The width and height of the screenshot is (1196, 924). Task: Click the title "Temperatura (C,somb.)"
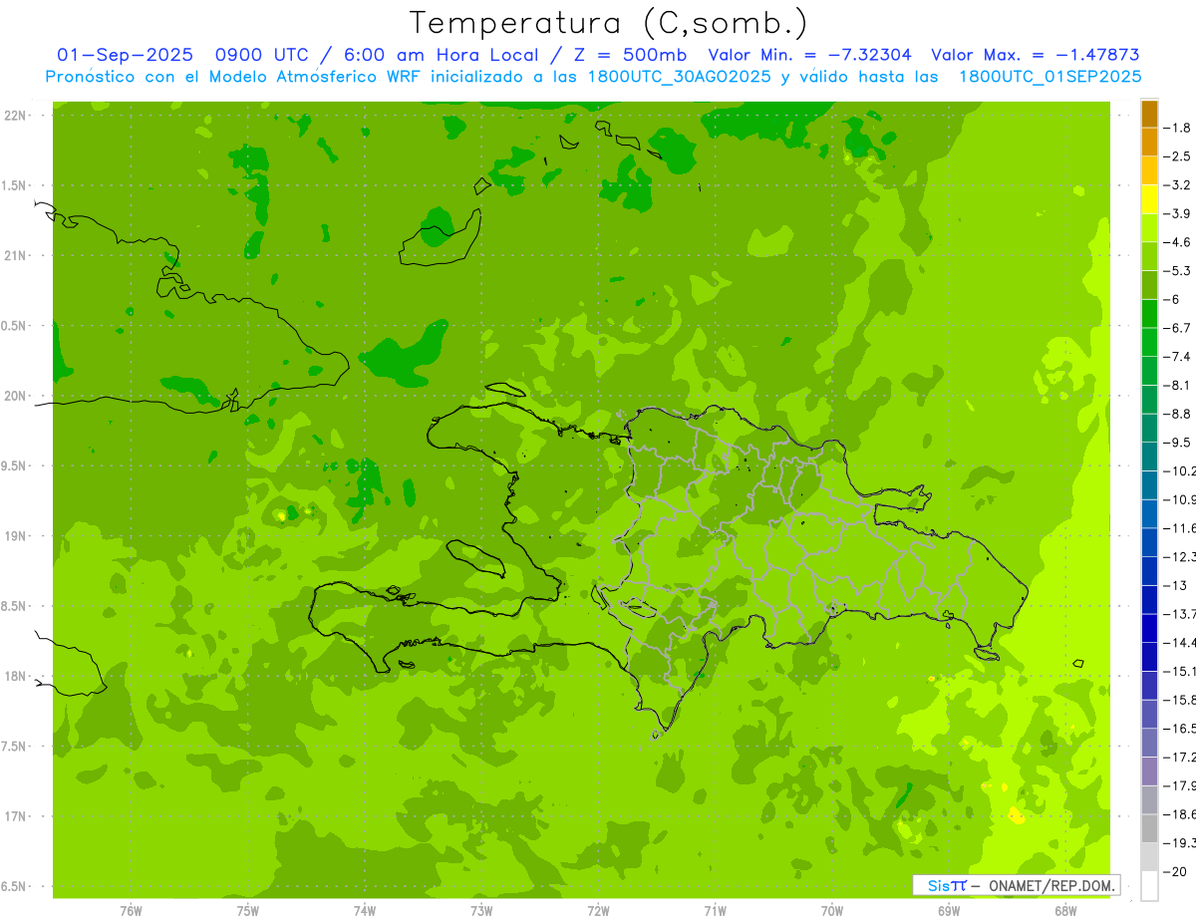point(609,22)
